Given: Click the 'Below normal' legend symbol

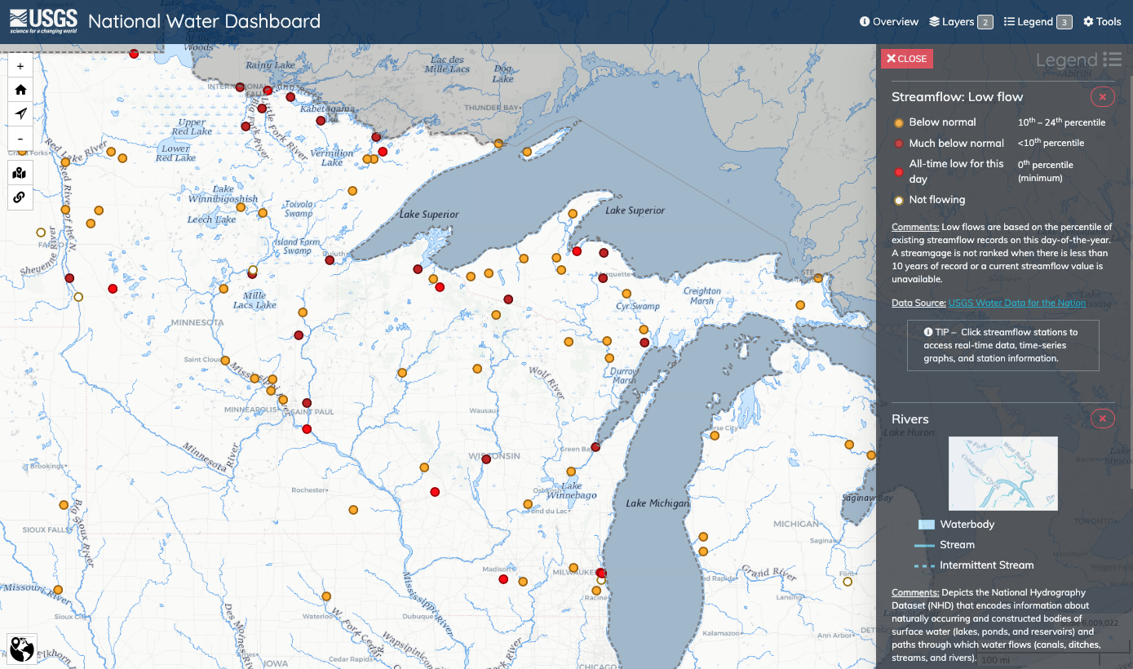Looking at the screenshot, I should point(899,122).
